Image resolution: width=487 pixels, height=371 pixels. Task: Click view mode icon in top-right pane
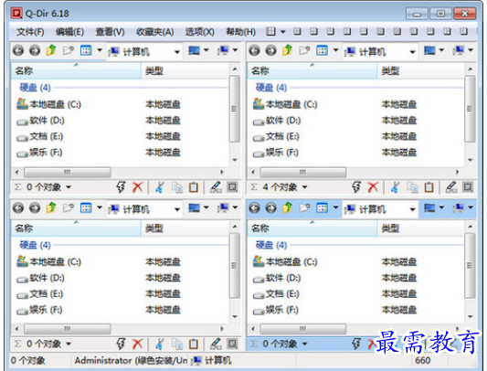point(323,50)
